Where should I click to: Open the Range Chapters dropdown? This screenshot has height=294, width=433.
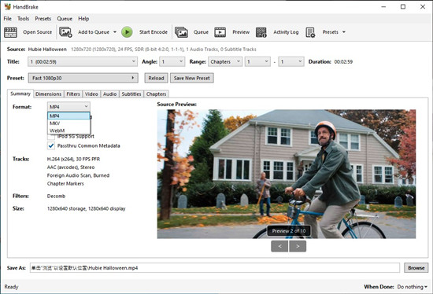point(225,62)
